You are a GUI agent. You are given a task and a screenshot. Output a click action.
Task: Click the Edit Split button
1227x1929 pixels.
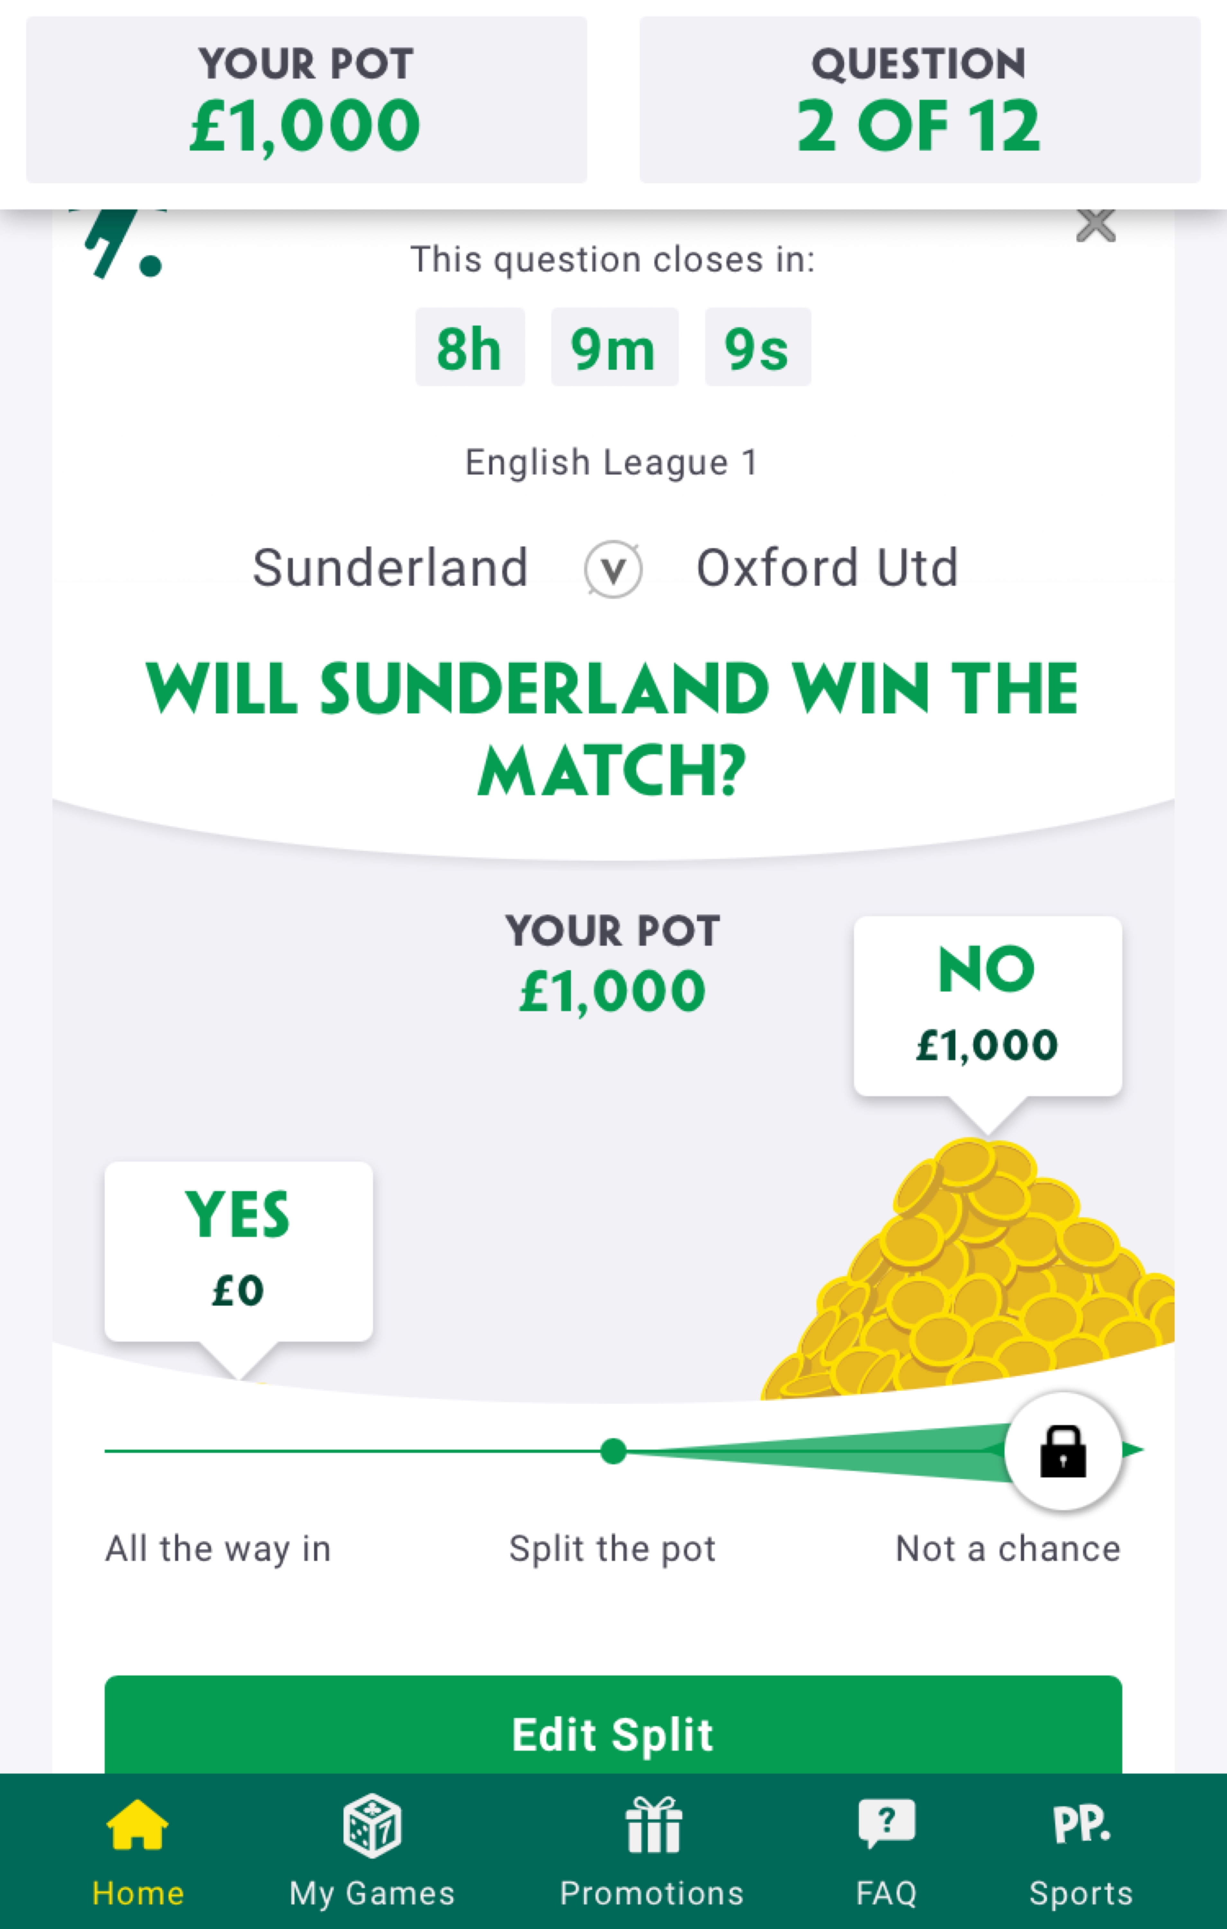(x=613, y=1734)
